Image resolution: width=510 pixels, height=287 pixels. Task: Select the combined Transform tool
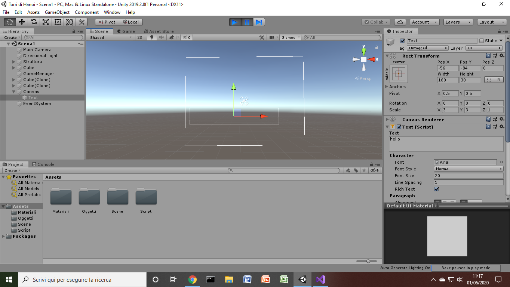pos(70,22)
